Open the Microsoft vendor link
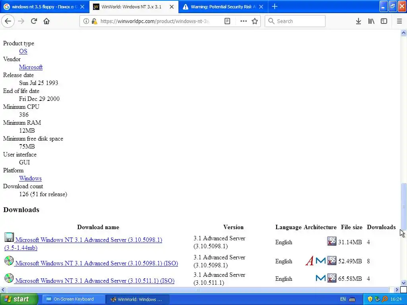407x305 pixels. pyautogui.click(x=31, y=67)
